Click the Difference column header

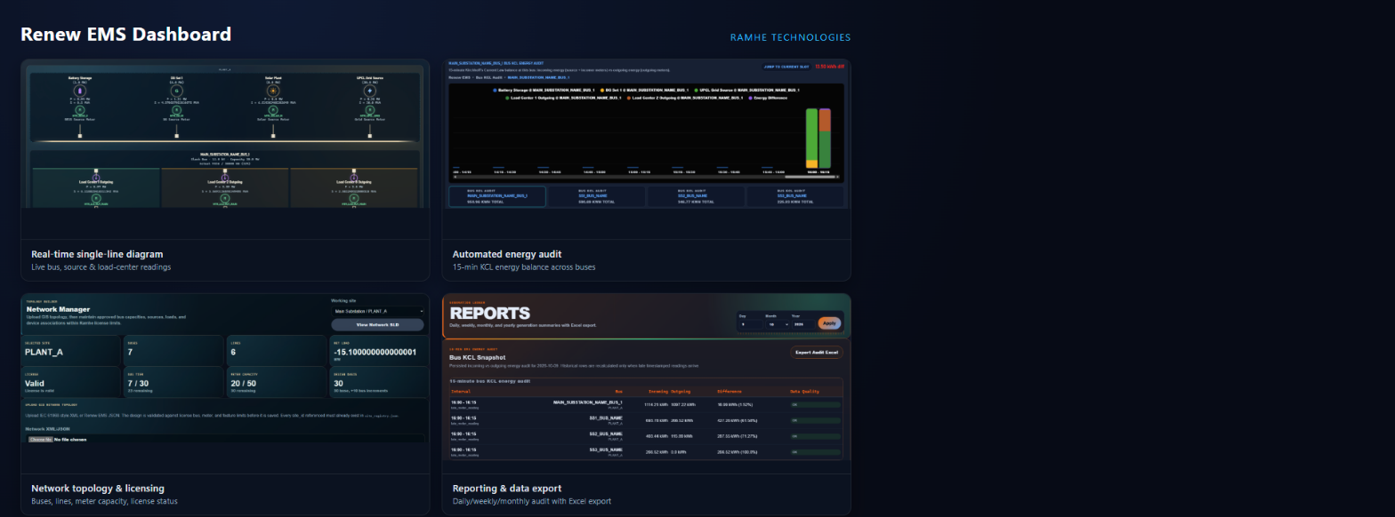(x=731, y=391)
